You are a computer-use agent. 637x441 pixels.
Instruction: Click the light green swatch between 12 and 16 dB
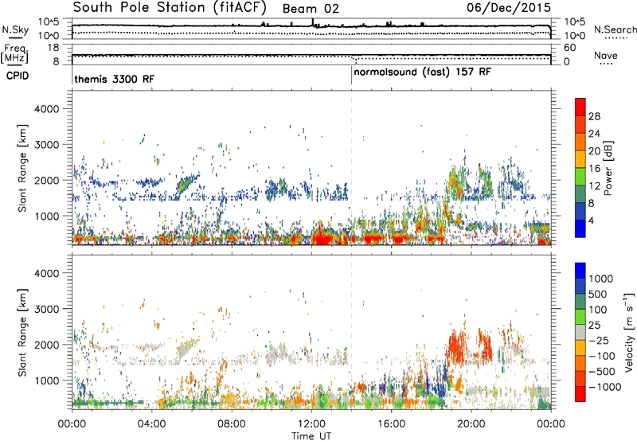pos(580,177)
